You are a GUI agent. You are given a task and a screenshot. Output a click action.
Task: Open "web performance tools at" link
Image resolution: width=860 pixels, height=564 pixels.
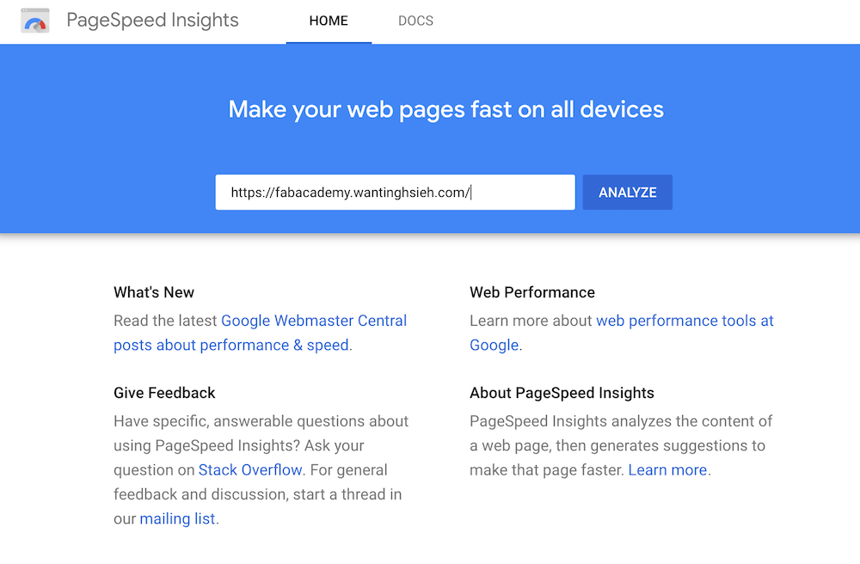685,321
